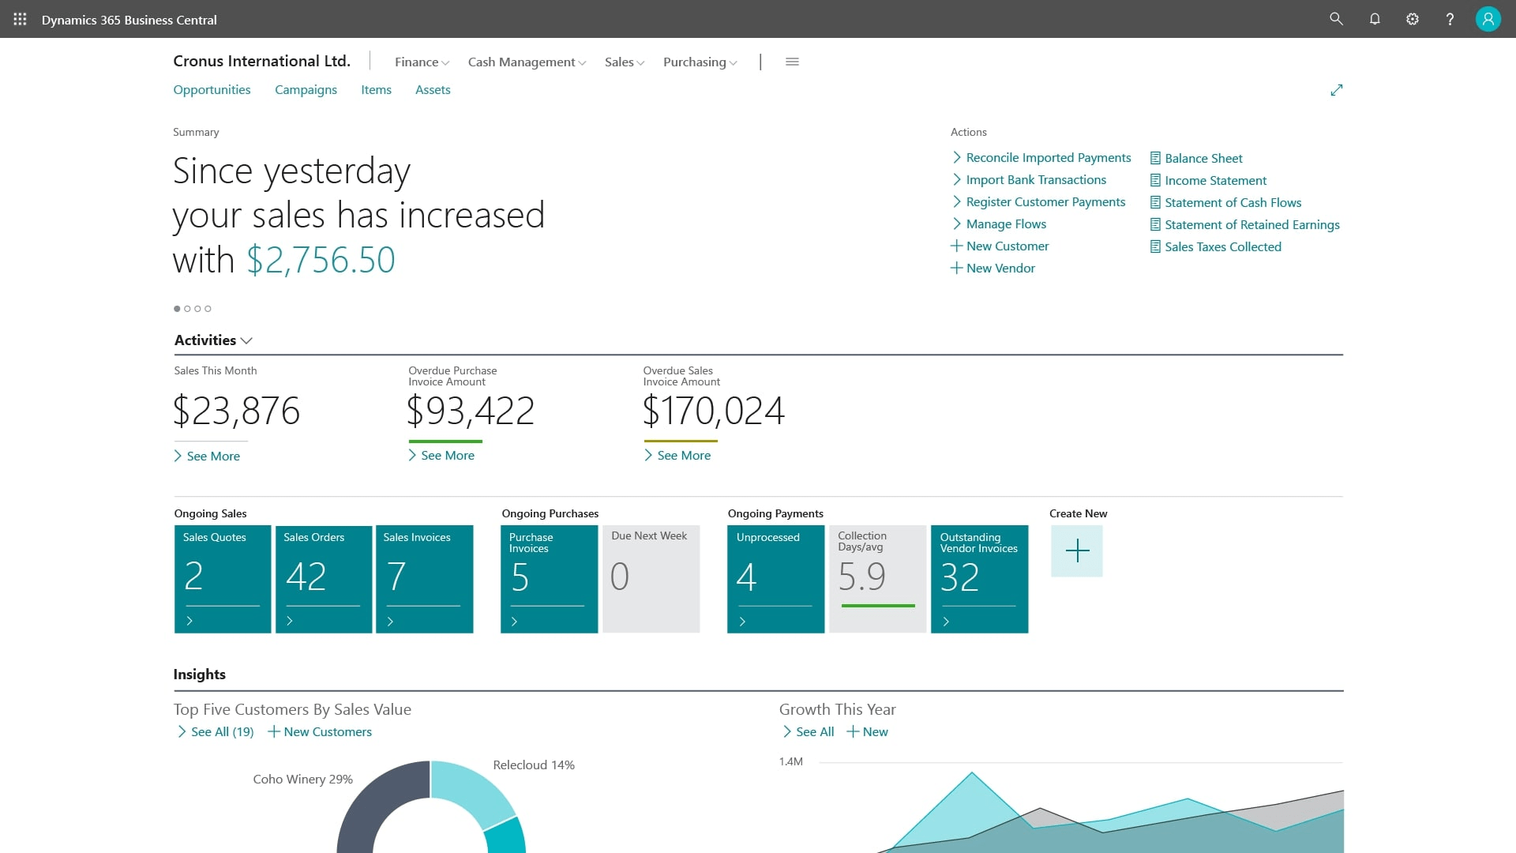The image size is (1516, 853).
Task: Click the Income Statement document icon
Action: tap(1155, 180)
